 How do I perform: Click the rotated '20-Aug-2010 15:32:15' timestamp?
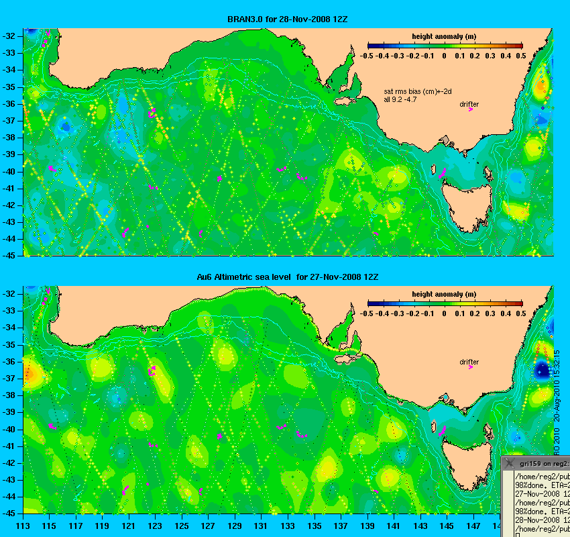click(557, 386)
